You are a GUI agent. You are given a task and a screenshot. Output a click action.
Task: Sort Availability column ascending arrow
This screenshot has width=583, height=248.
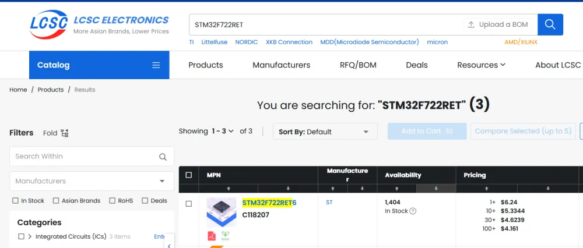pos(396,188)
